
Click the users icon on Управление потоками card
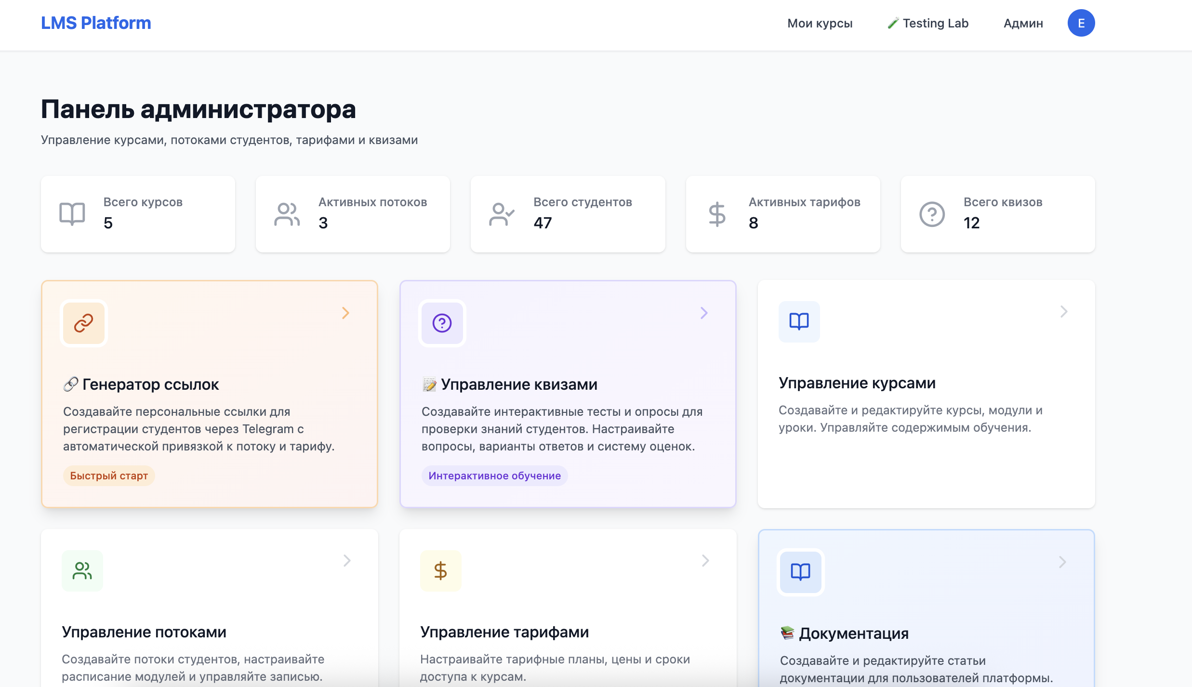tap(82, 570)
